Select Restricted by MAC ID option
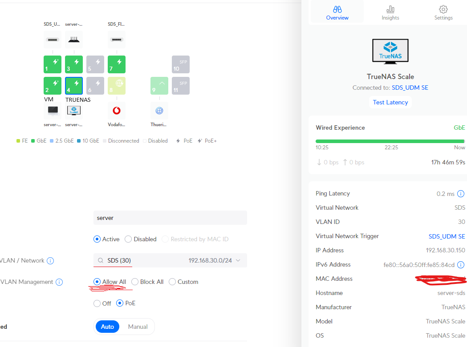This screenshot has height=347, width=467. tap(165, 239)
